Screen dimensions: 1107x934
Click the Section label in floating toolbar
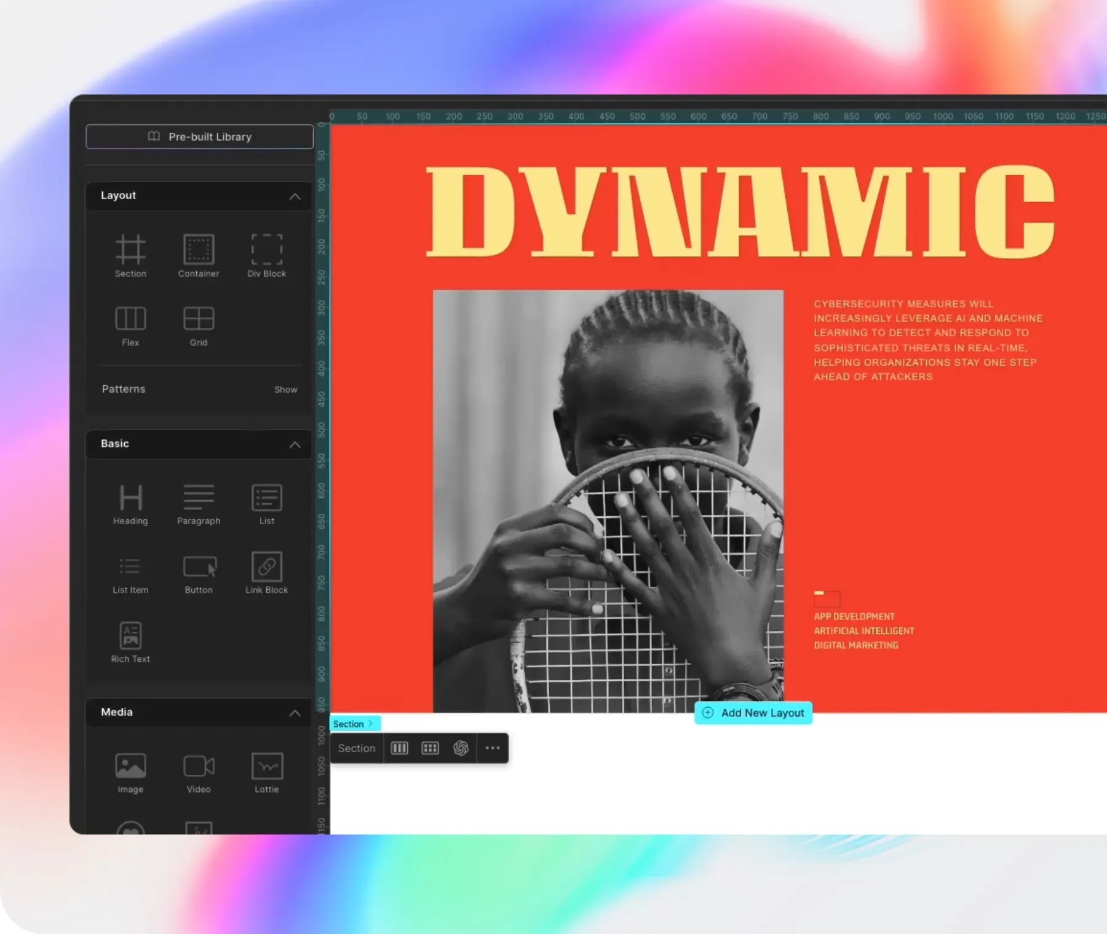pos(357,748)
